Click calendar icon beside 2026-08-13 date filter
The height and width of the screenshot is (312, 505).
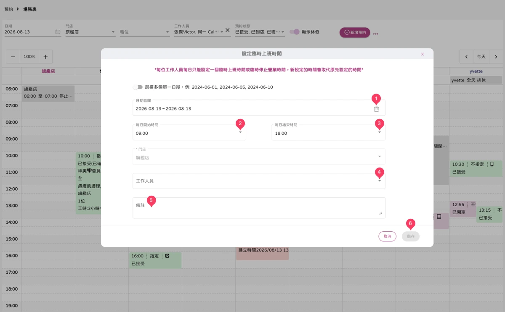tap(58, 32)
